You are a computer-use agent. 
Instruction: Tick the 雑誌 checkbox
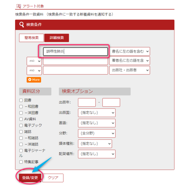[x=21, y=132]
